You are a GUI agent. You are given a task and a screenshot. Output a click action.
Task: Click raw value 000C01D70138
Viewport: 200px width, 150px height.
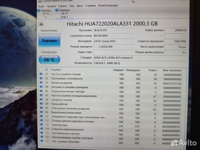pyautogui.click(x=172, y=84)
